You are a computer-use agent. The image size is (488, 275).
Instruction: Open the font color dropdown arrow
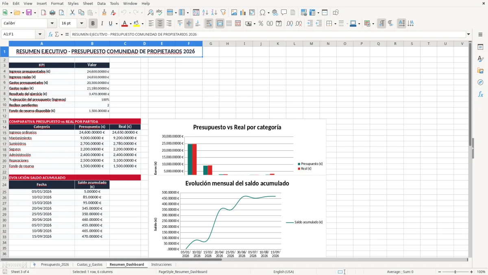(130, 24)
